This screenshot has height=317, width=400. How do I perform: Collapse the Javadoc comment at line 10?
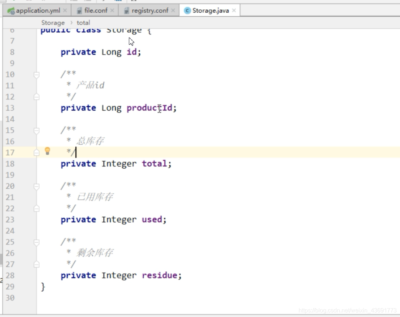click(36, 75)
